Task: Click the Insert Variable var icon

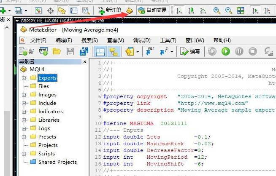Action: point(150,51)
